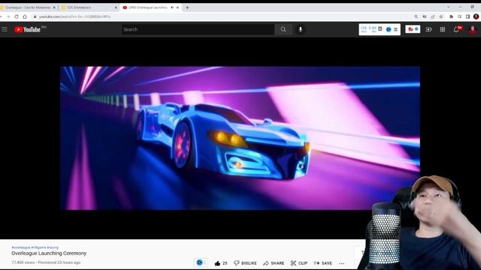Click the video title 'Overleague Launching Ceremony'
The image size is (481, 270).
(x=49, y=253)
